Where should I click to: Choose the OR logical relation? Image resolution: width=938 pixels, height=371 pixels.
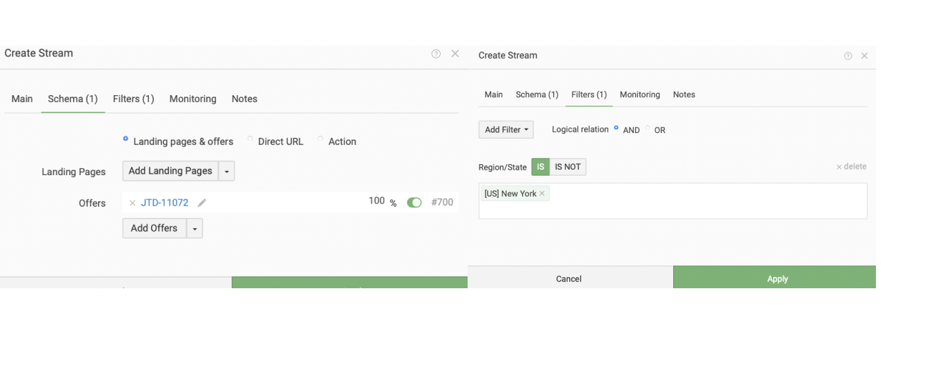point(648,128)
